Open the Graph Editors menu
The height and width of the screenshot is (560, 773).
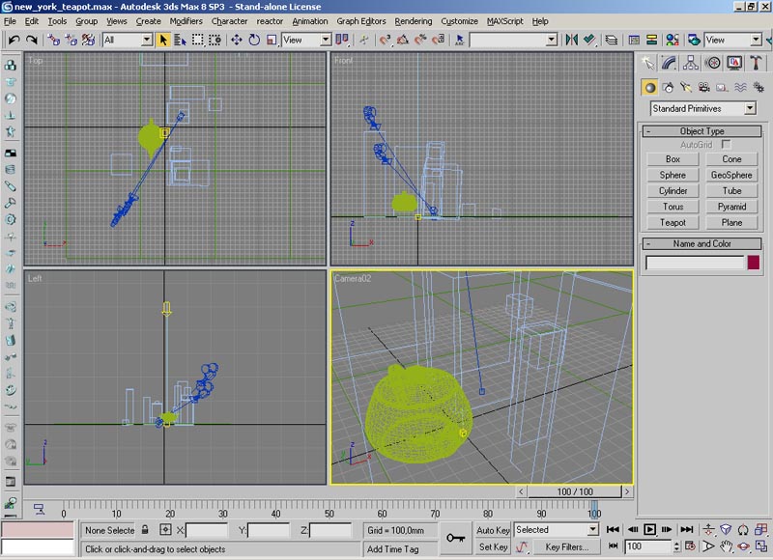361,20
